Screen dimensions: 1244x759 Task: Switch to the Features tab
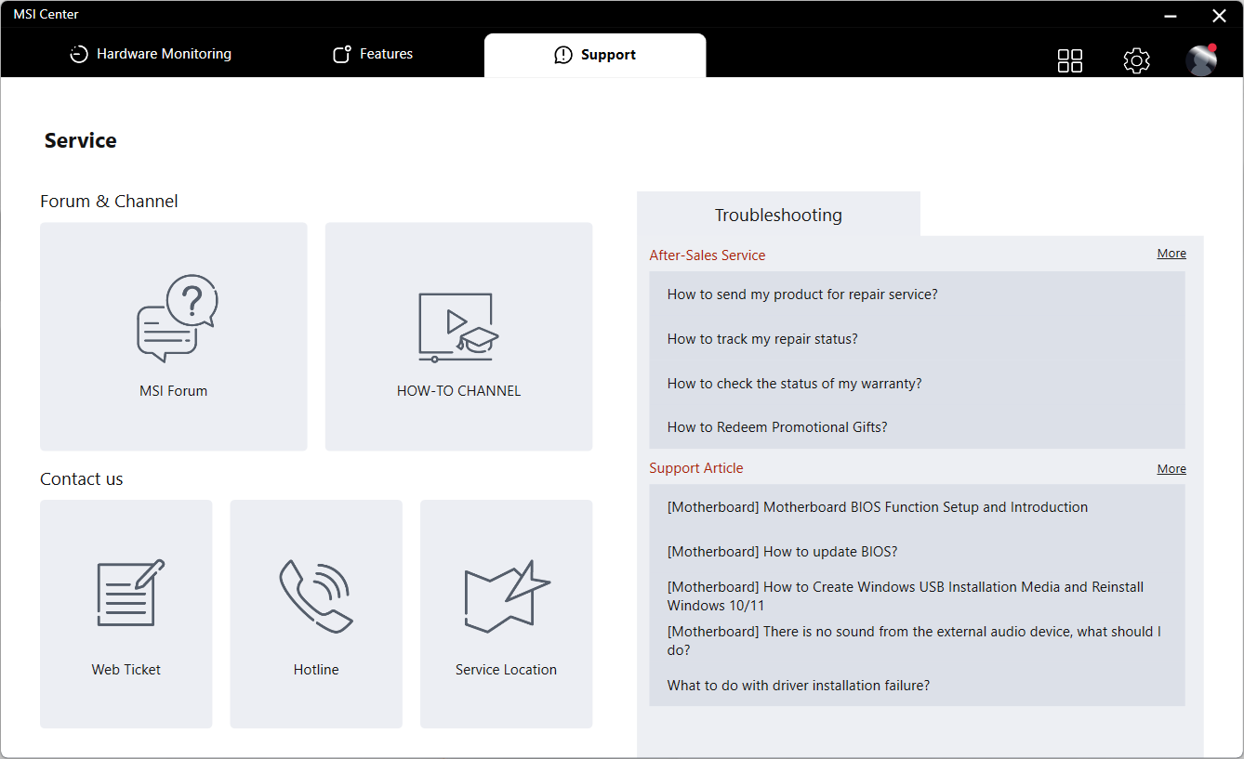[373, 54]
